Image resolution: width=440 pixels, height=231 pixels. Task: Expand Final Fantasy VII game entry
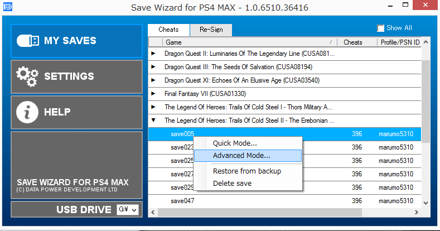[x=154, y=93]
